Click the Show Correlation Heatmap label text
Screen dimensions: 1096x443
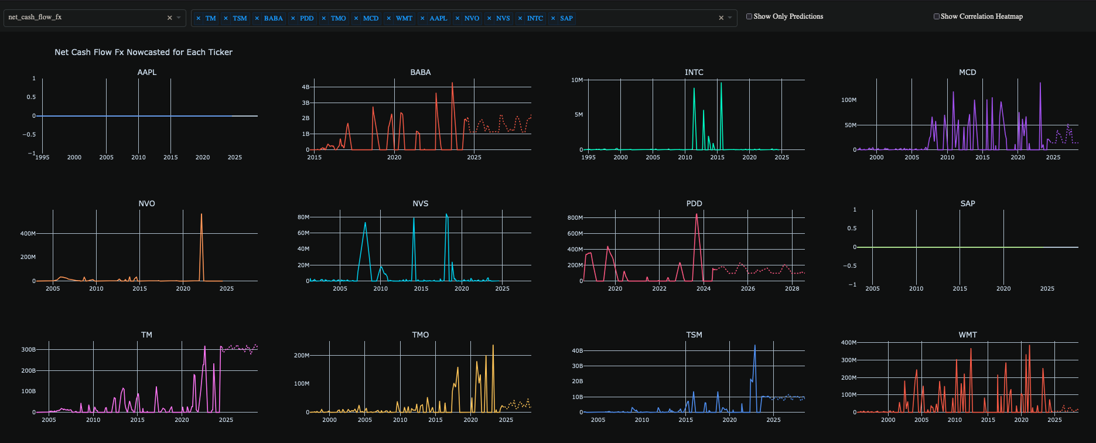pos(982,16)
